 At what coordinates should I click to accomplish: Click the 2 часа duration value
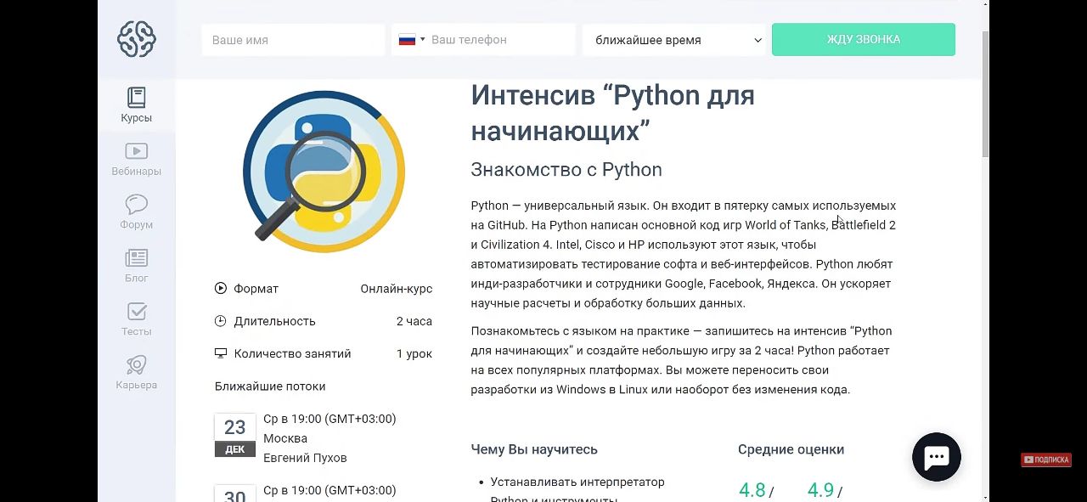tap(414, 321)
